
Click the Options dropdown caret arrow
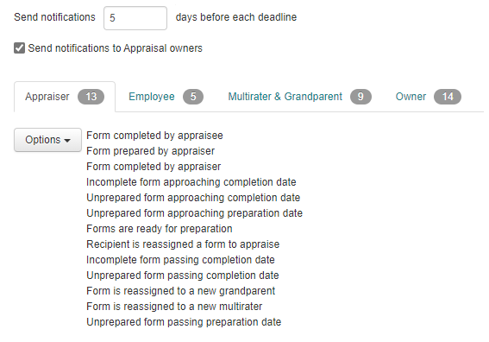pyautogui.click(x=67, y=141)
